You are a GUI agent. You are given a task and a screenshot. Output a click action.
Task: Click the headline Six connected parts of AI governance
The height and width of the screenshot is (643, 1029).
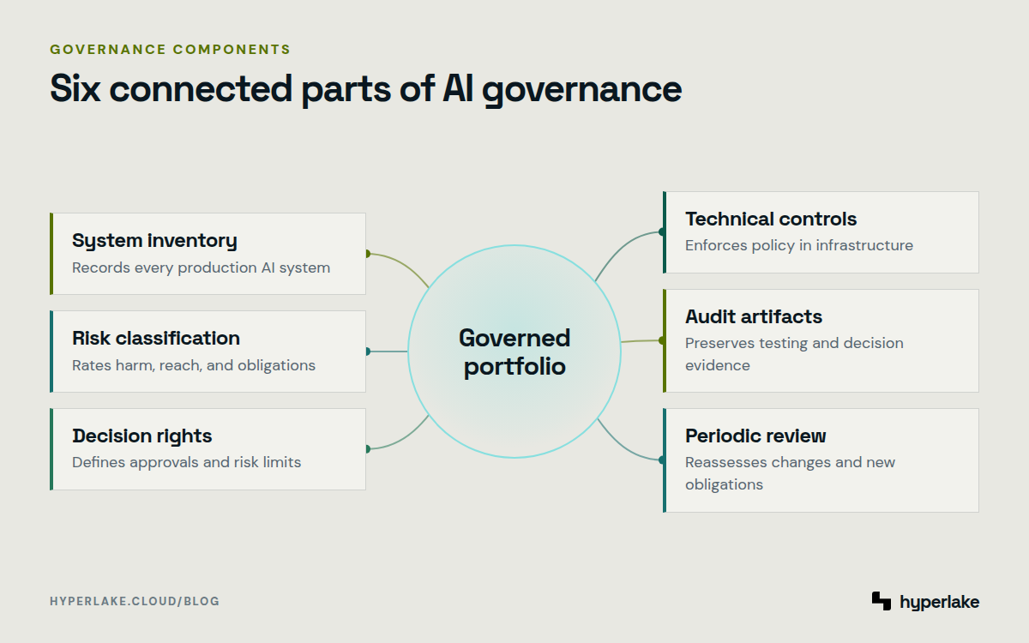point(366,90)
